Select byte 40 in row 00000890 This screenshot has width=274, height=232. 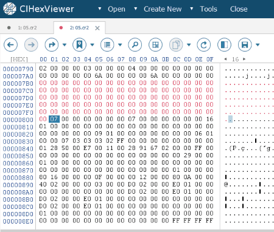(43, 184)
